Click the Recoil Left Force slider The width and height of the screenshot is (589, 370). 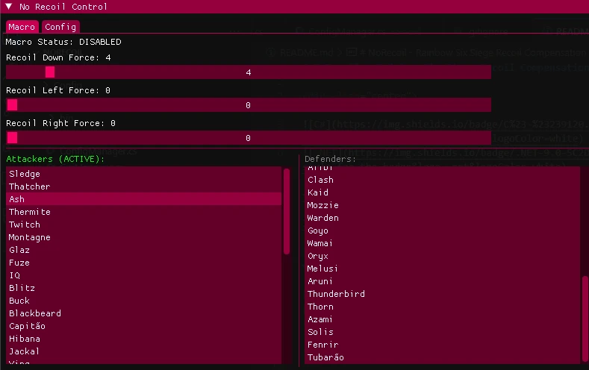249,105
